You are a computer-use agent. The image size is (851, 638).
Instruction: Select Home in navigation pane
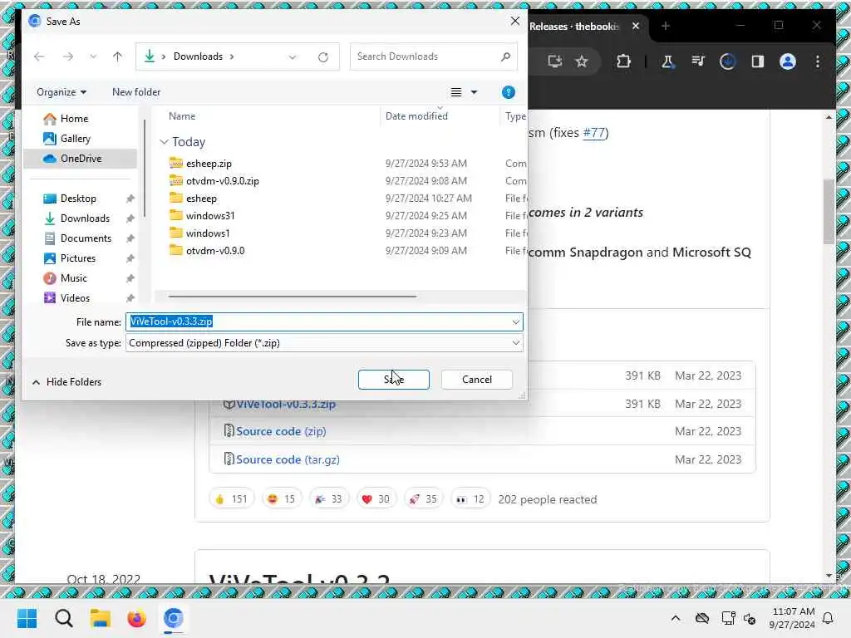(74, 119)
